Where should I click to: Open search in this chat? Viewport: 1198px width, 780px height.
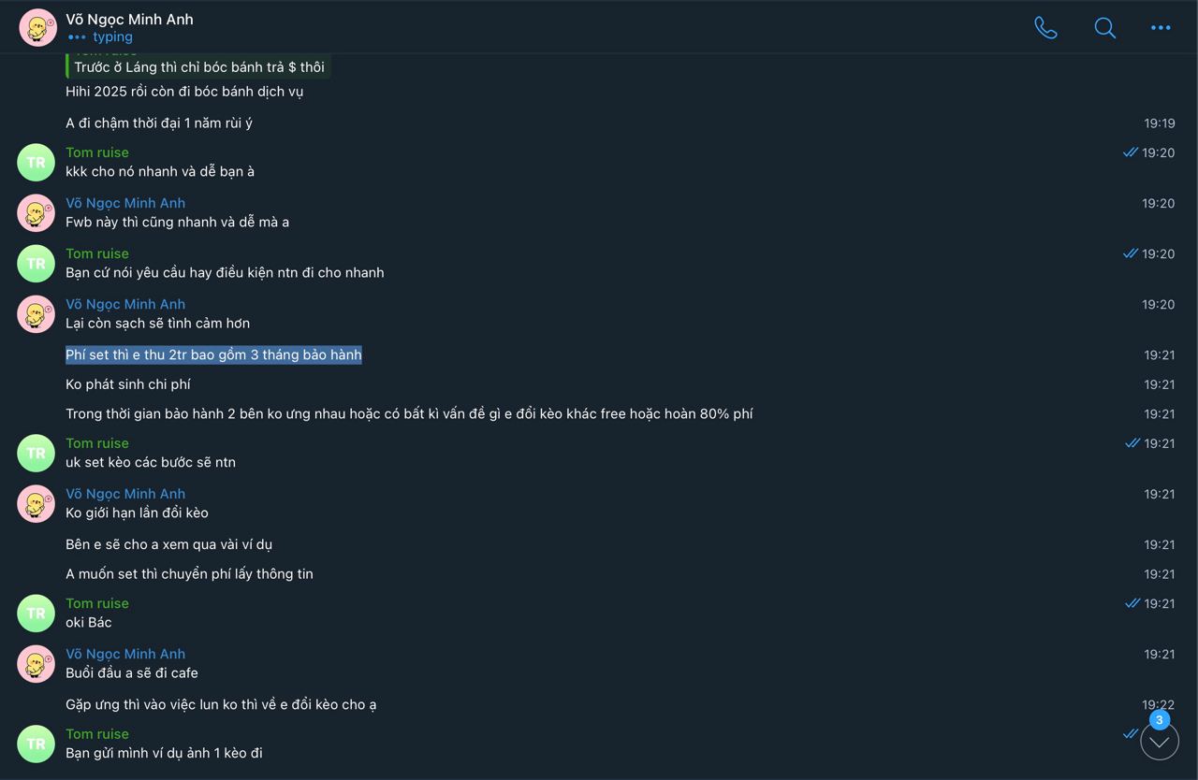(1104, 28)
